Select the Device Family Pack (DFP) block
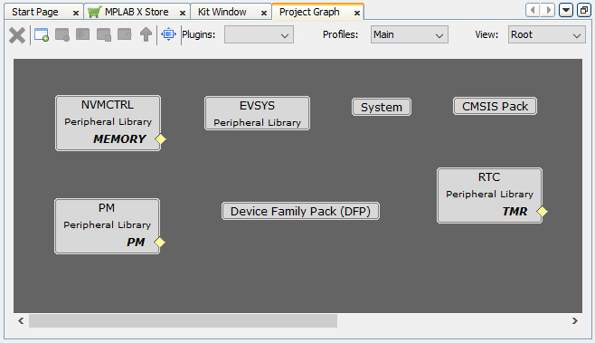This screenshot has height=343, width=595. click(300, 211)
